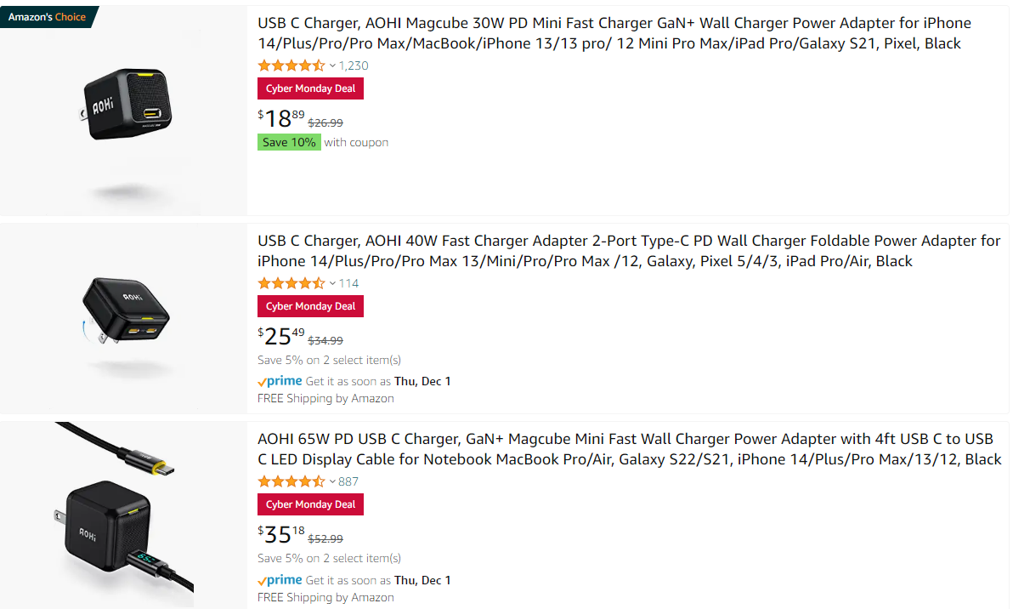Open the 114 reviews link
This screenshot has height=609, width=1013.
tap(349, 283)
